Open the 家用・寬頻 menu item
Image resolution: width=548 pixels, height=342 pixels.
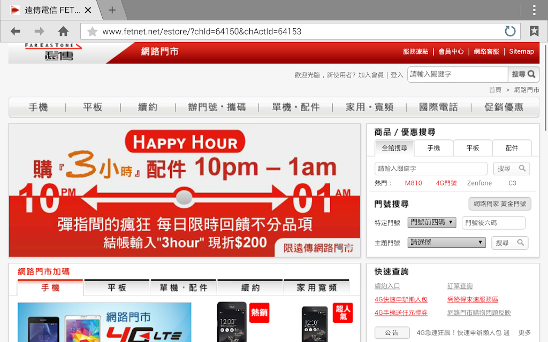click(x=369, y=107)
